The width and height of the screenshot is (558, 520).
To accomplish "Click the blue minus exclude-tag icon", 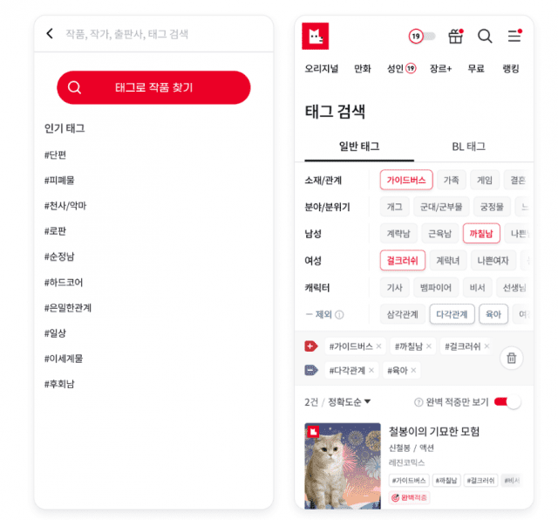I will (x=310, y=371).
